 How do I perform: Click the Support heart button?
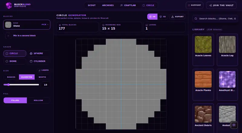click(194, 5)
